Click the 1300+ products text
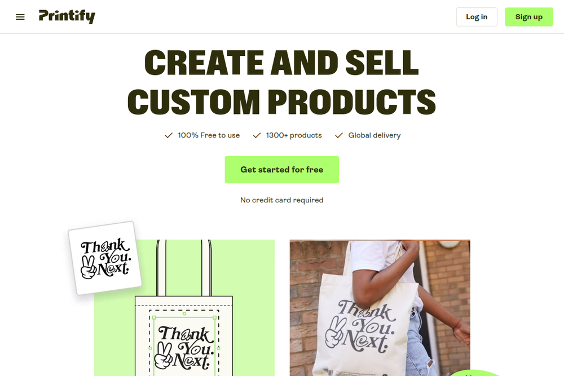The image size is (564, 376). tap(294, 135)
